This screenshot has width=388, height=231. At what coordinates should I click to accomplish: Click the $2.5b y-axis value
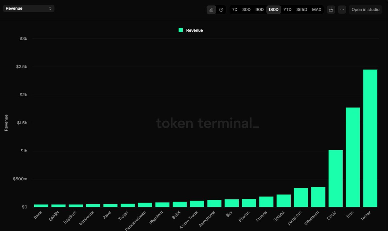[x=22, y=66]
